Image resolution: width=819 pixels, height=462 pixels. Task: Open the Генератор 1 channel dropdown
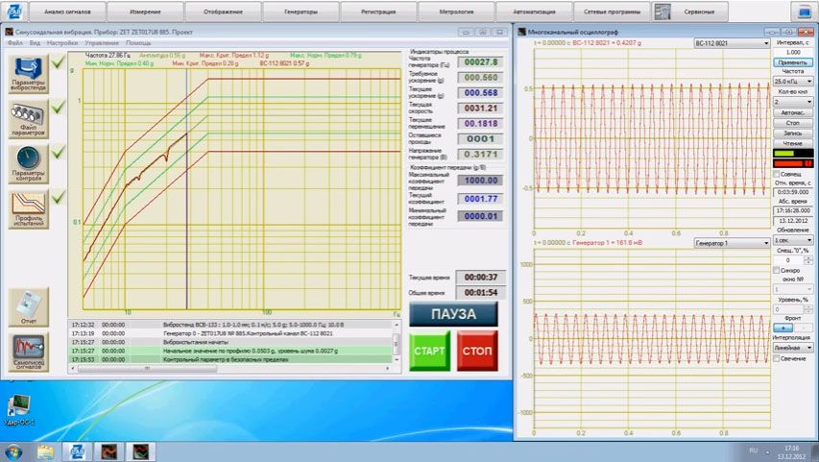(x=732, y=243)
